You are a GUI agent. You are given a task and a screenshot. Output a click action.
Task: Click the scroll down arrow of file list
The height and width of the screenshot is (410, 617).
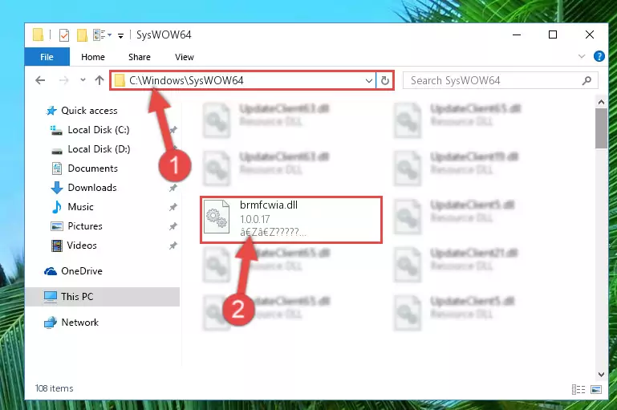[x=601, y=374]
